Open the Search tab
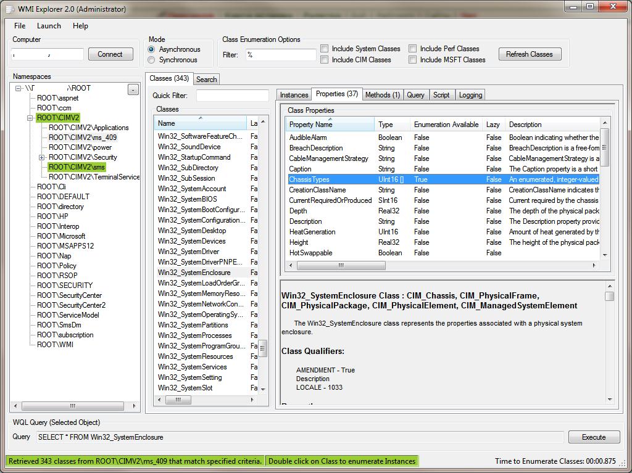 point(206,80)
